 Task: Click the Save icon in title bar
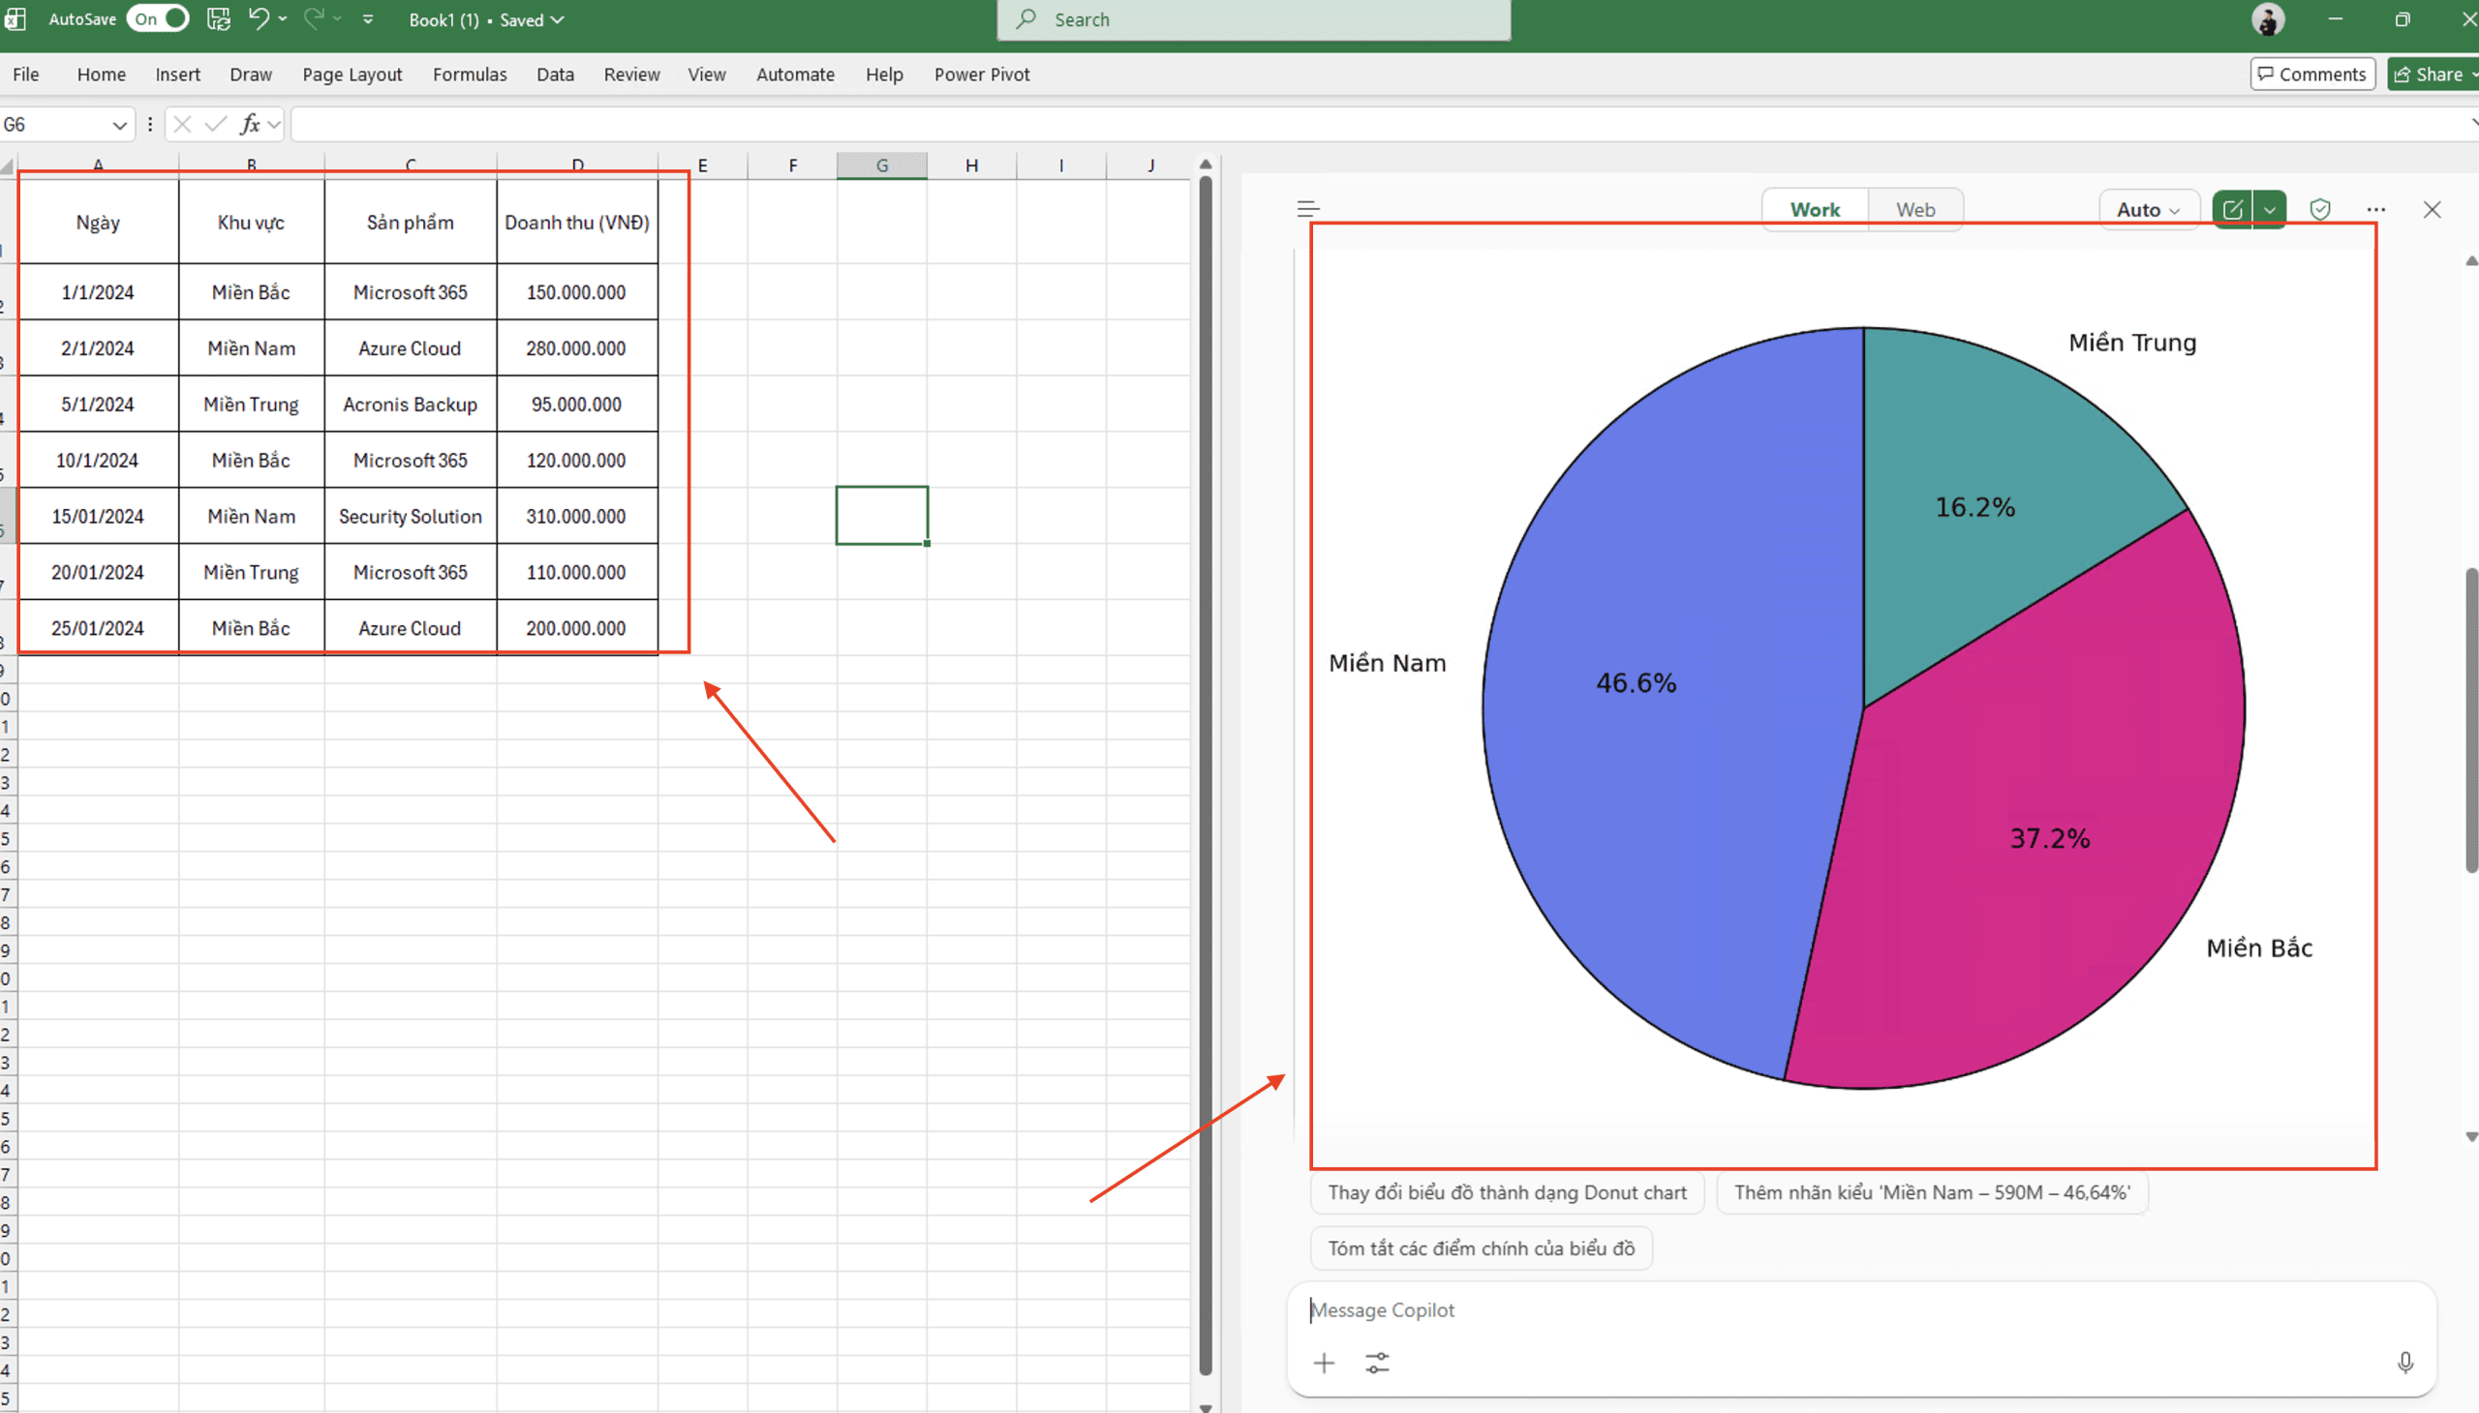pyautogui.click(x=219, y=18)
